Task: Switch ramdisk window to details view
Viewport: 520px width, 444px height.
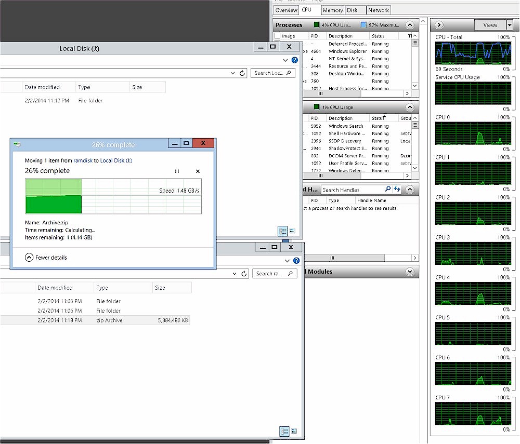Action: click(284, 431)
